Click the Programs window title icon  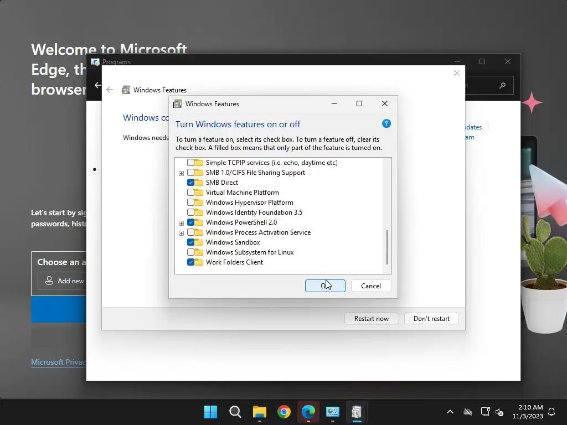tap(95, 62)
